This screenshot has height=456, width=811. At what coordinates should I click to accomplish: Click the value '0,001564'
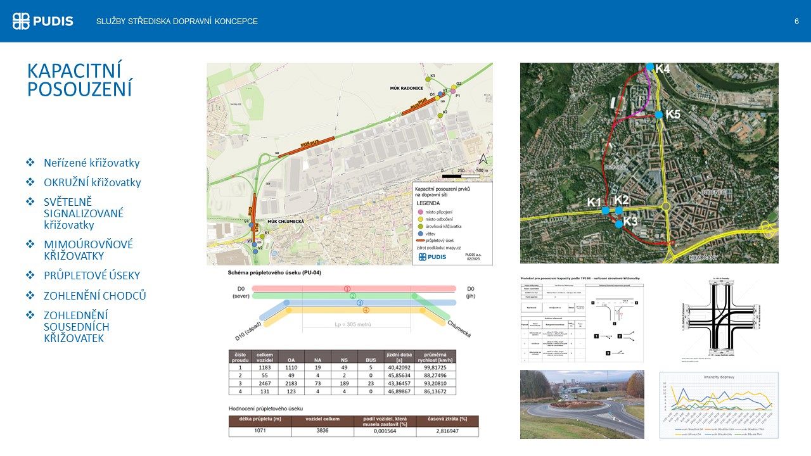click(385, 431)
